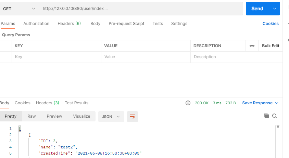Switch to the Params tab

tap(8, 24)
